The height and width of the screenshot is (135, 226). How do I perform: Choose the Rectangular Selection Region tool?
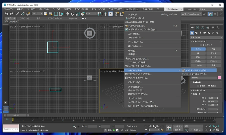56,14
